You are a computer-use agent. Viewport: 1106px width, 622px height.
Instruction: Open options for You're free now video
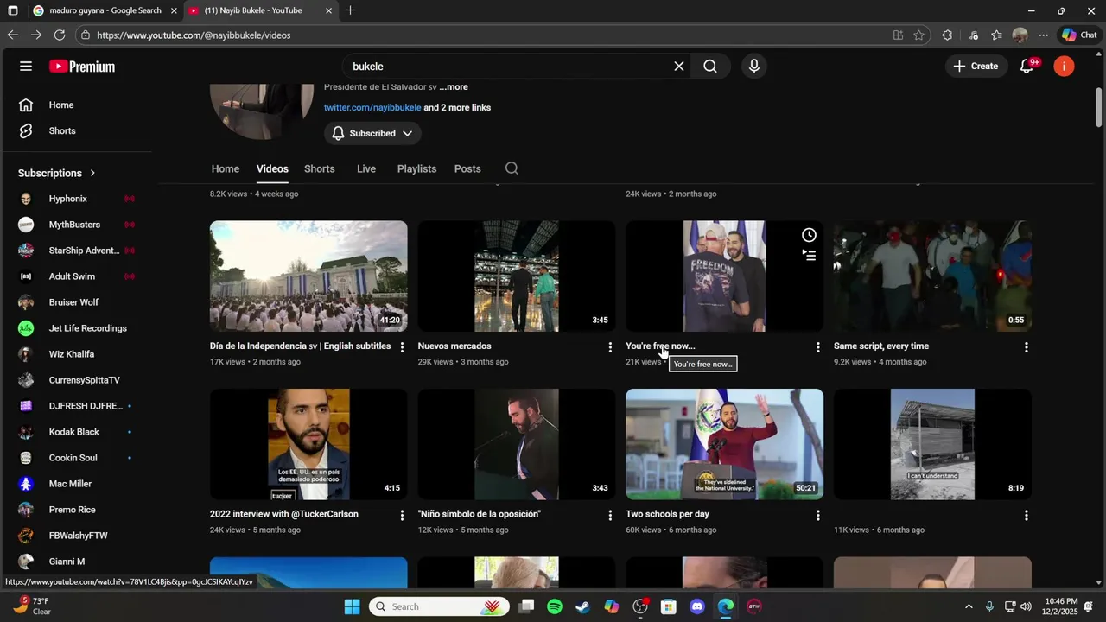pos(817,347)
